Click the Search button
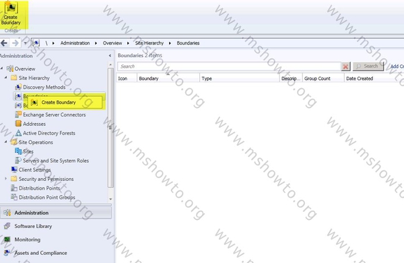Screen dimensions: 404x263 point(368,67)
